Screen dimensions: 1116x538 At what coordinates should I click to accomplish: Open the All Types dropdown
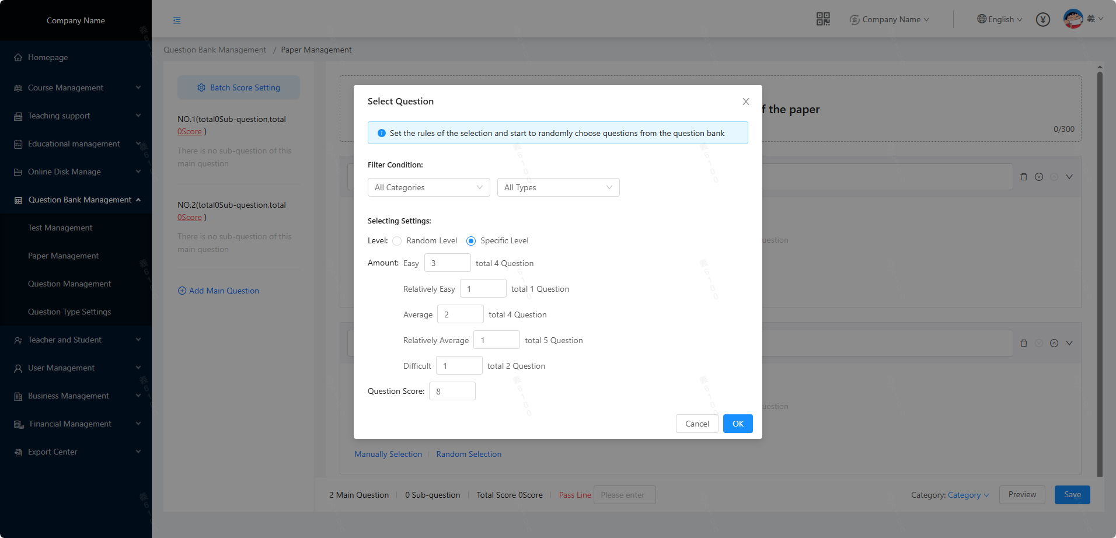pyautogui.click(x=558, y=187)
